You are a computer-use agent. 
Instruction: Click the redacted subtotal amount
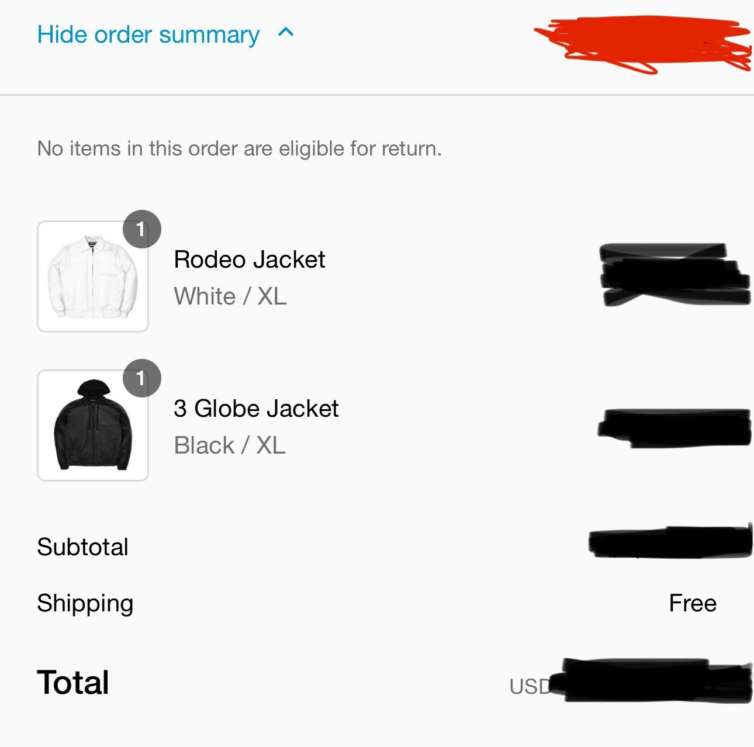click(670, 542)
